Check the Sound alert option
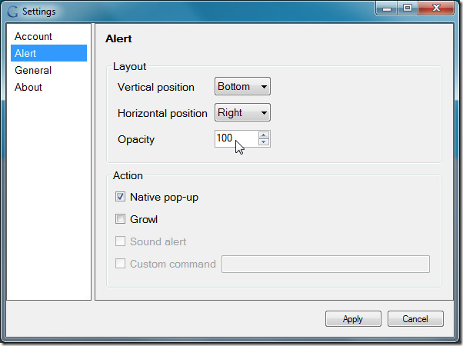Viewport: 463px width, 346px height. point(120,241)
